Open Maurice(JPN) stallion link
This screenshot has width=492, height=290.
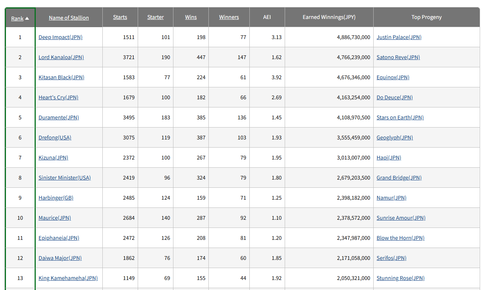[55, 218]
